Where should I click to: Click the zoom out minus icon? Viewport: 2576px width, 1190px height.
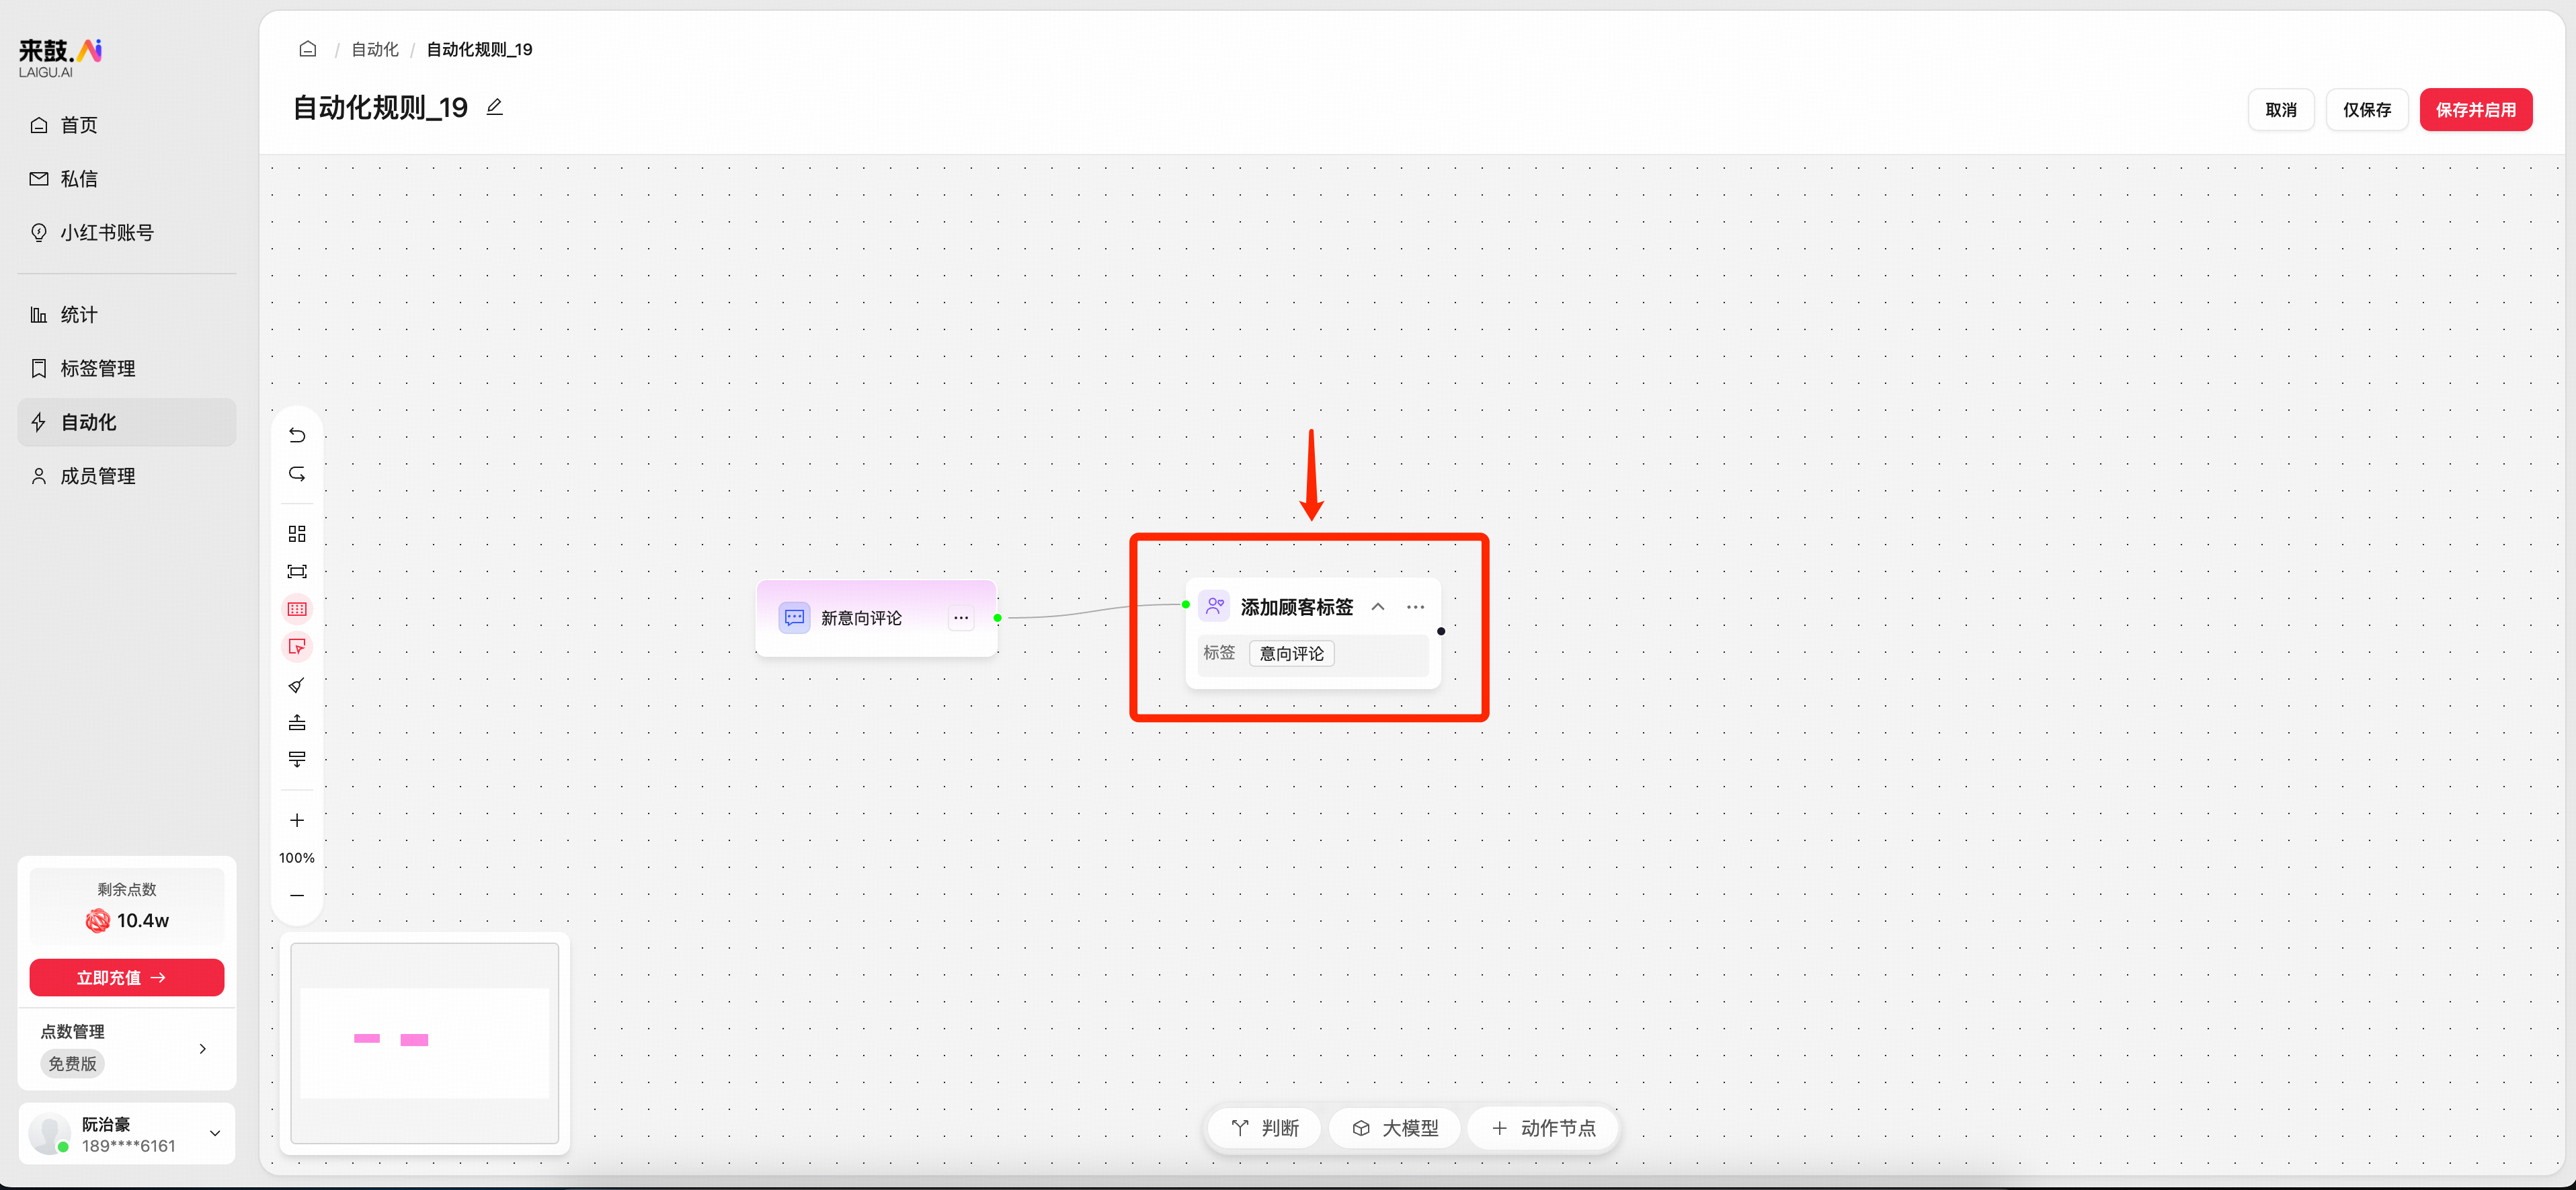pyautogui.click(x=297, y=895)
